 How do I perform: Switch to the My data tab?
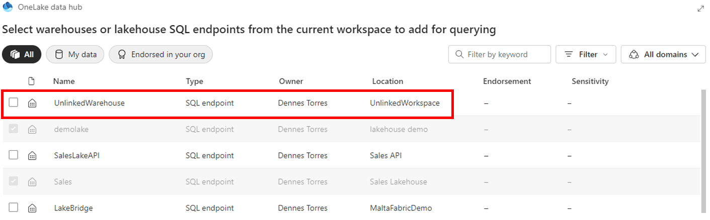tap(75, 54)
